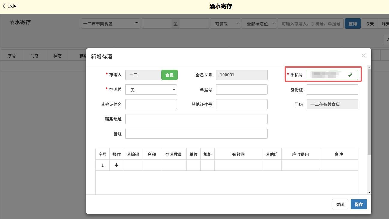Open the 存酒位 dropdown
Viewport: 389px width, 219px height.
(x=151, y=90)
